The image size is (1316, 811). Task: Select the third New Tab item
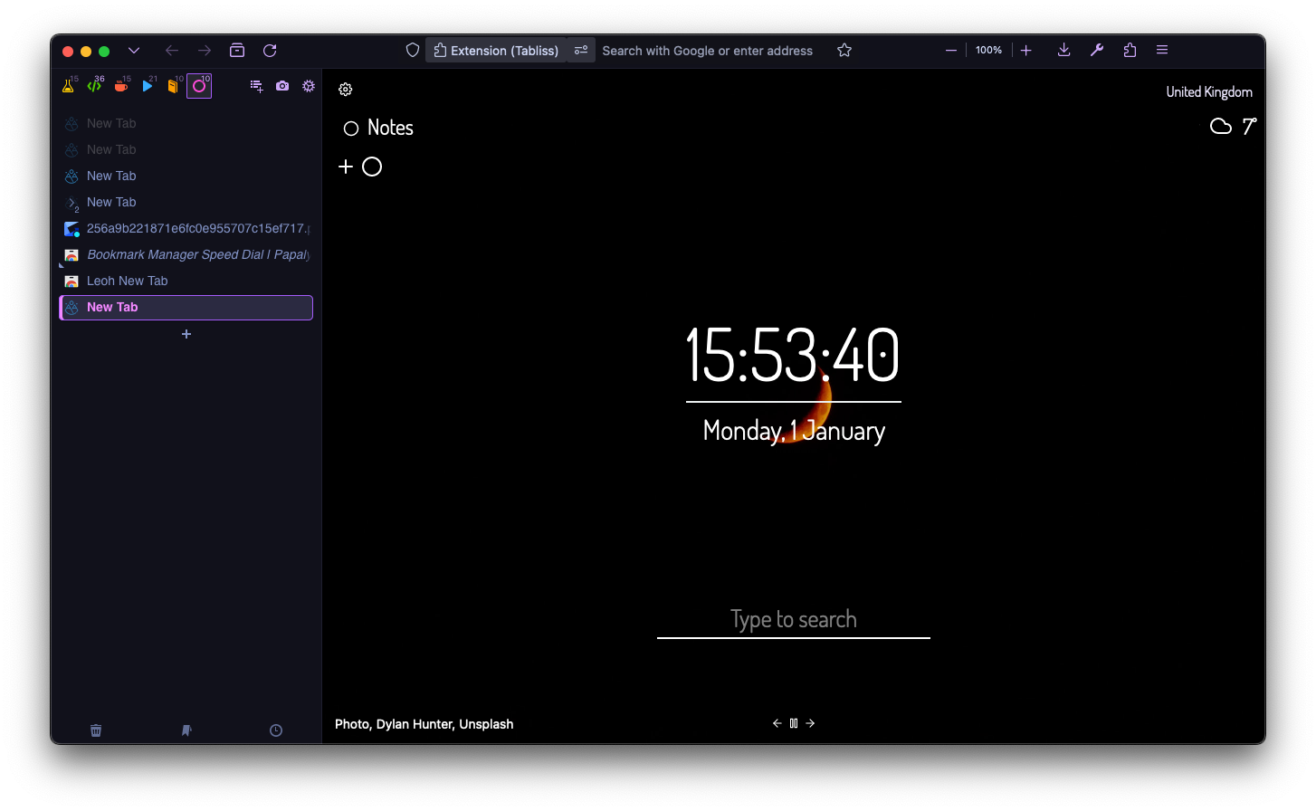[x=186, y=176]
